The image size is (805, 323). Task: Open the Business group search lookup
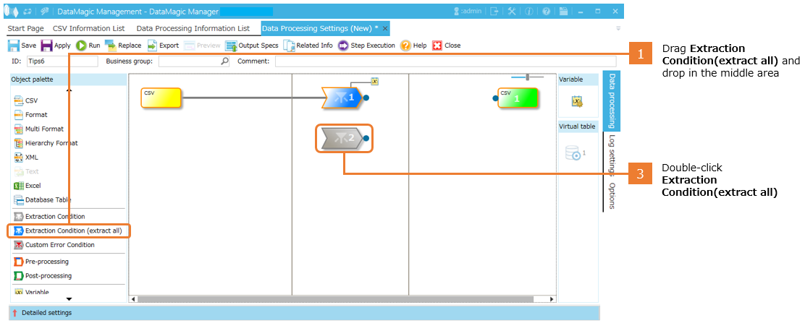click(x=224, y=61)
